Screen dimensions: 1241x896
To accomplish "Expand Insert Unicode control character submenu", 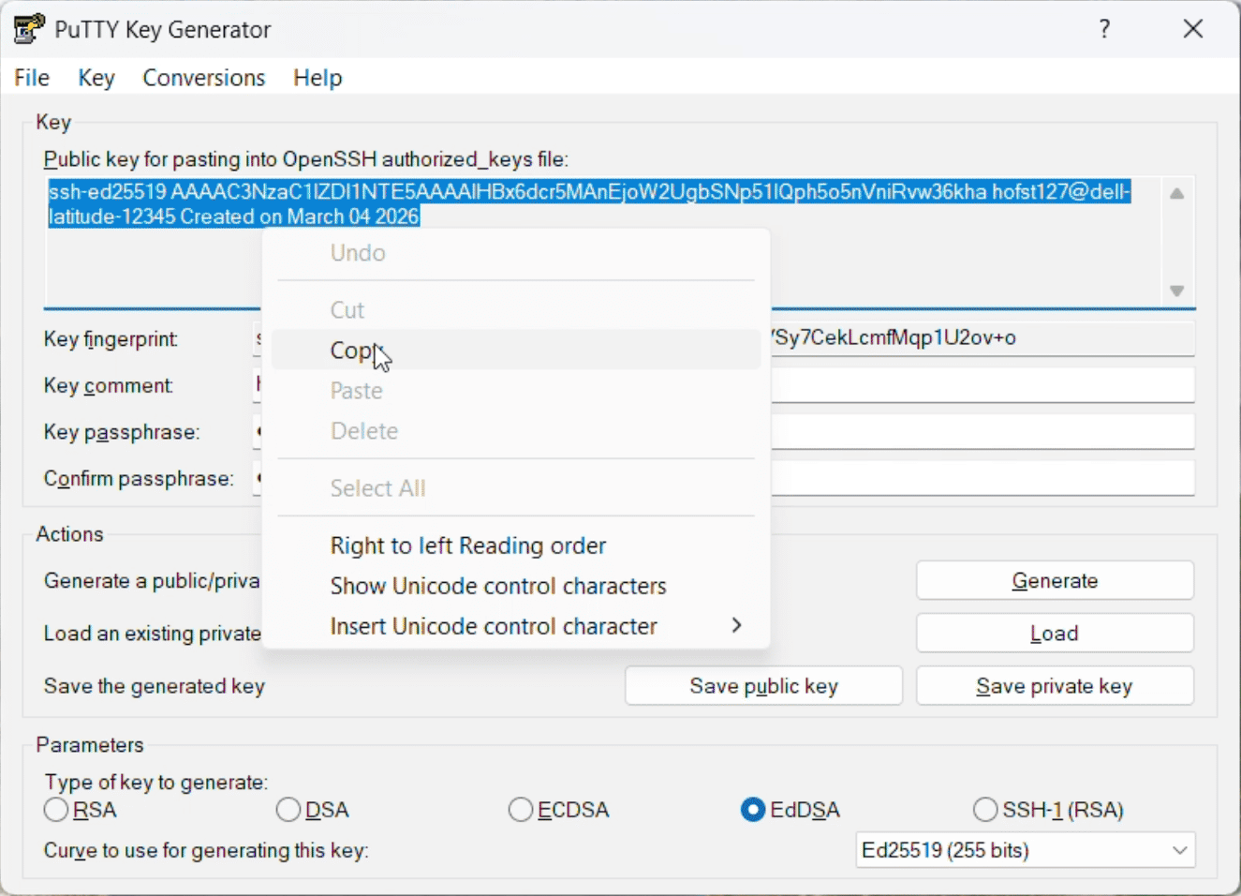I will [515, 626].
